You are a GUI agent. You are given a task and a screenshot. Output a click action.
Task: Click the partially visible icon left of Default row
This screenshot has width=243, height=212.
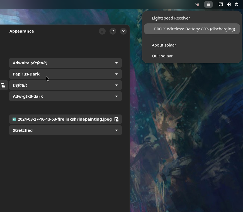(x=3, y=85)
